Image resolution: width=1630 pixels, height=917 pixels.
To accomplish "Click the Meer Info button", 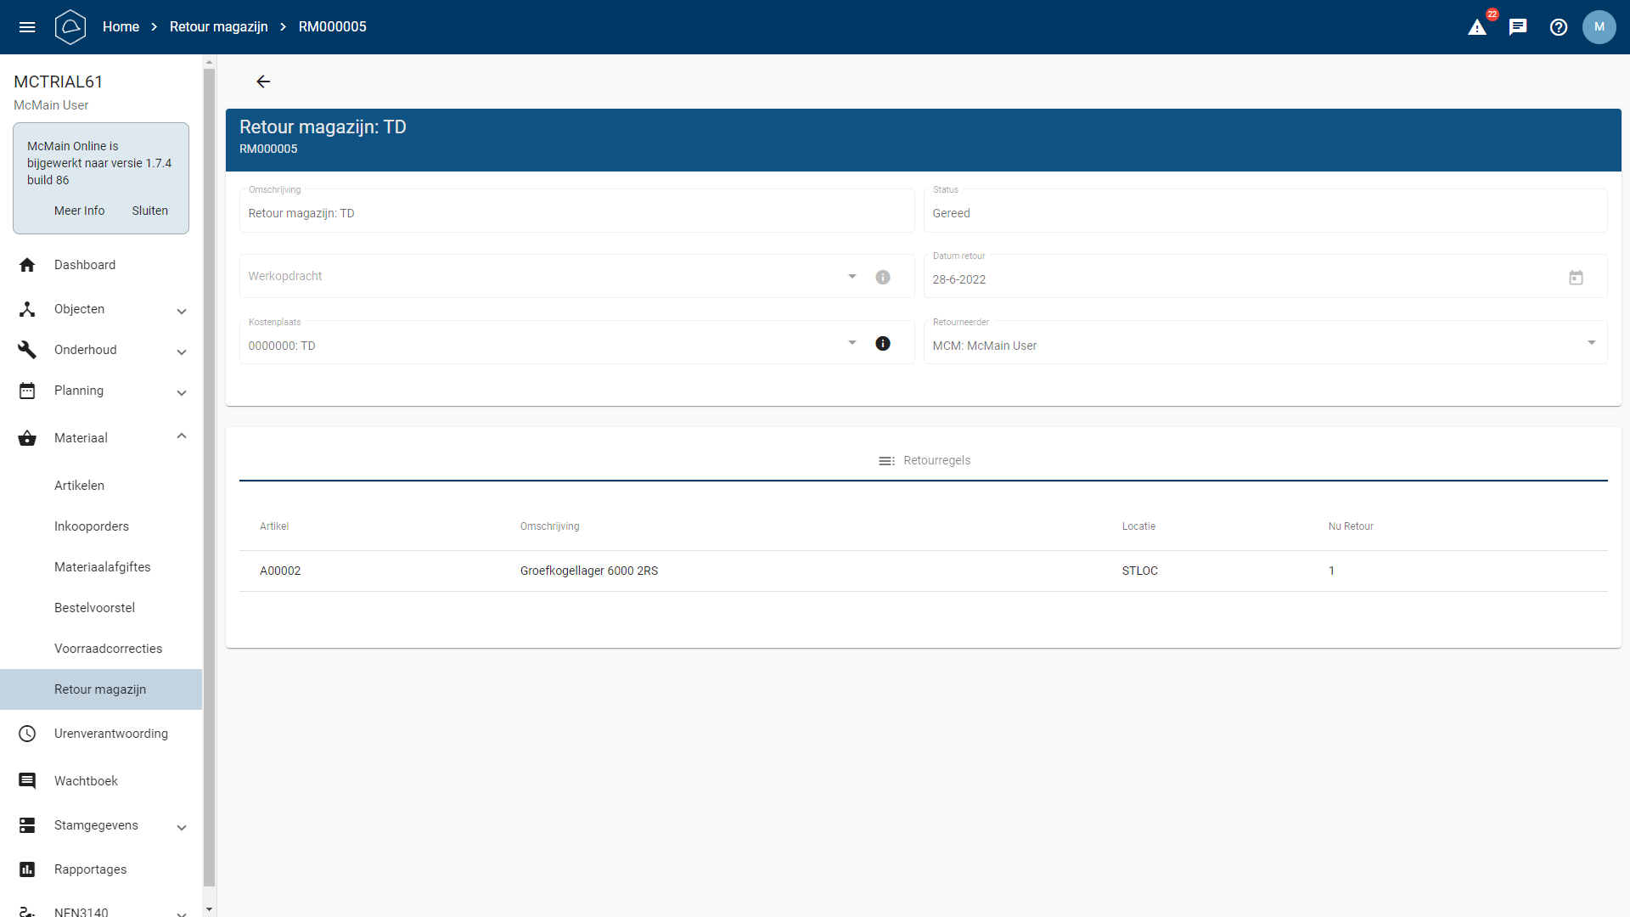I will pyautogui.click(x=79, y=211).
